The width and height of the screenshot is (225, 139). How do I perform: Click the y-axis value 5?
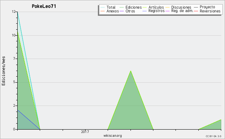point(14,82)
